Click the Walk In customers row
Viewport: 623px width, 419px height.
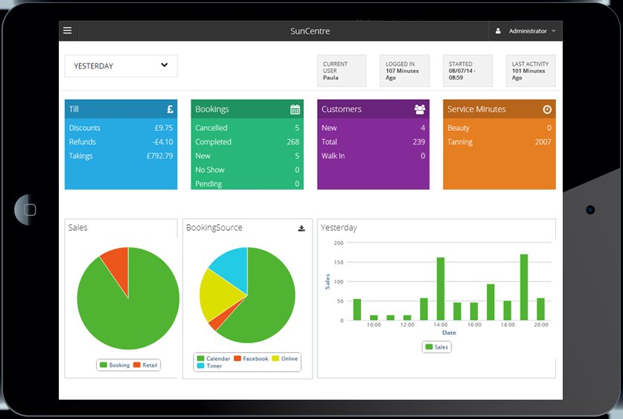(x=373, y=156)
